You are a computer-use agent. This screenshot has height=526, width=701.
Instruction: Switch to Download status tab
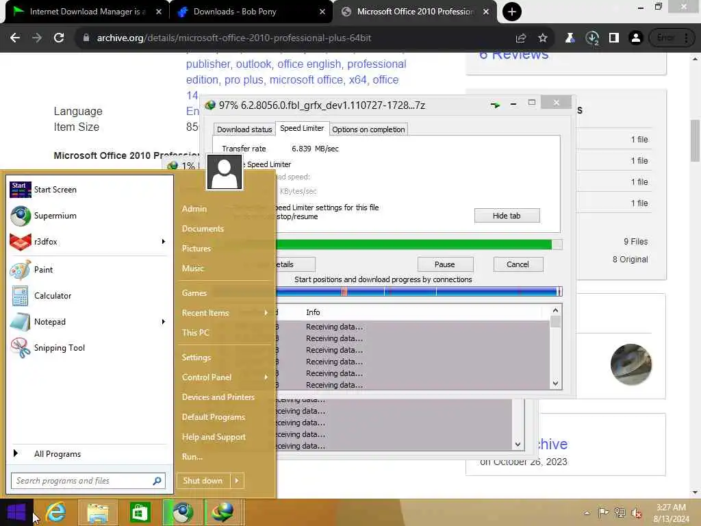tap(244, 129)
